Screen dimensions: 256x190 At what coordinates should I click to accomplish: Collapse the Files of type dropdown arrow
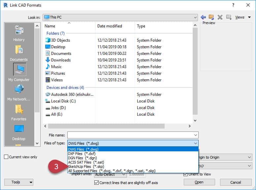coord(196,143)
